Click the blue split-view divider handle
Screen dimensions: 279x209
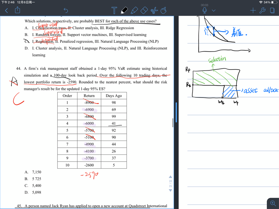coord(176,112)
